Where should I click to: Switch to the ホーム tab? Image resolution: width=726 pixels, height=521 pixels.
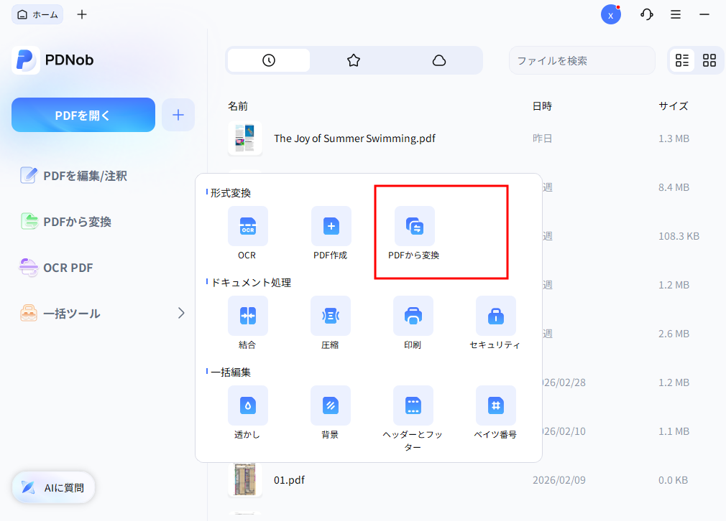coord(37,14)
